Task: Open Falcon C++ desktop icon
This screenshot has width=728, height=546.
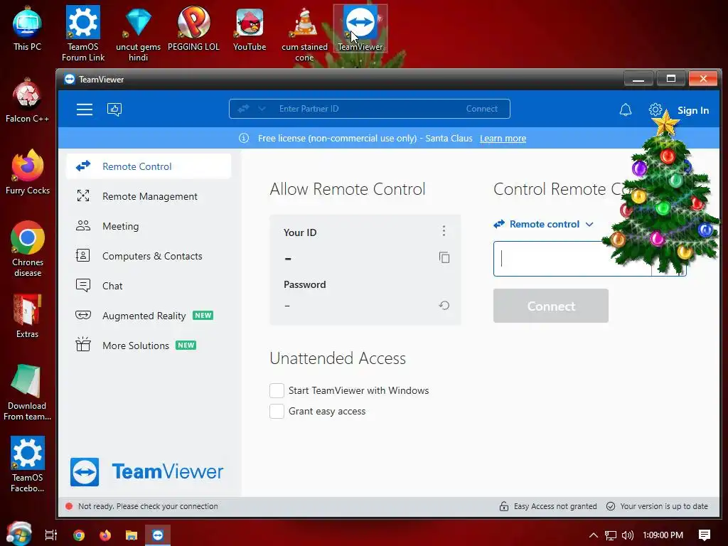Action: tap(27, 101)
